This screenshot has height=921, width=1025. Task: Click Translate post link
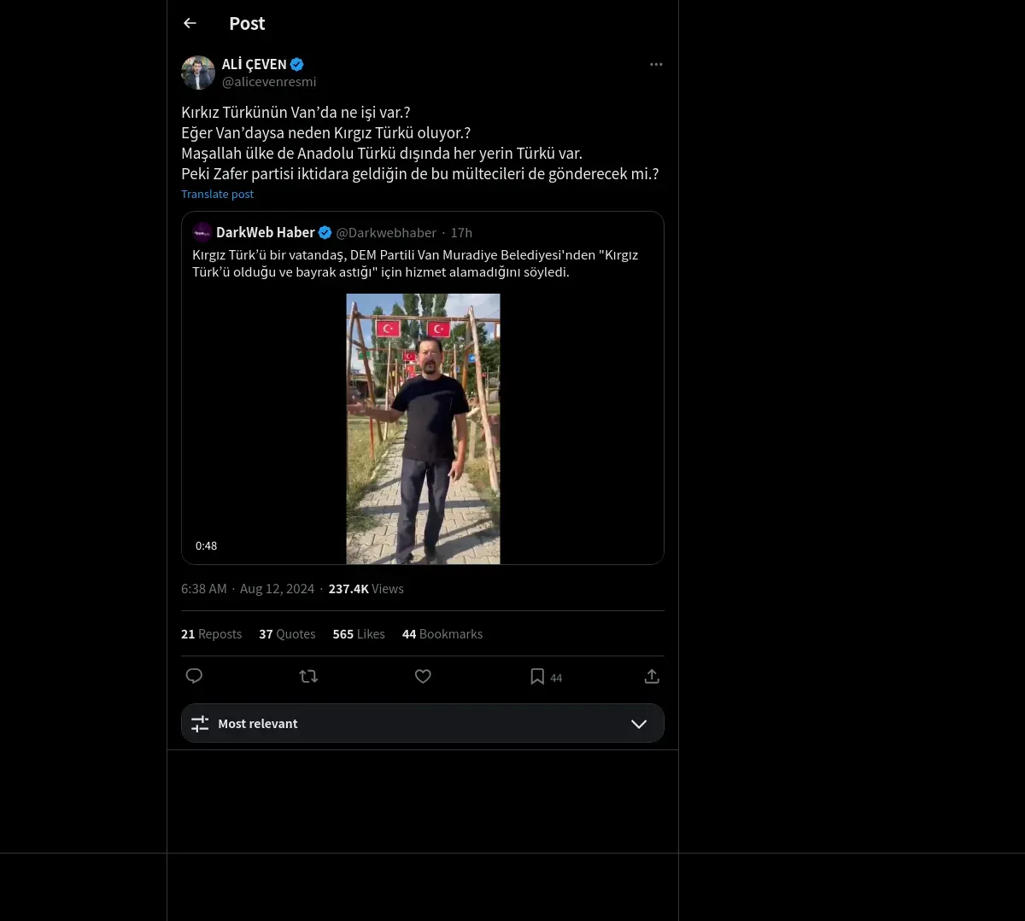[x=217, y=194]
